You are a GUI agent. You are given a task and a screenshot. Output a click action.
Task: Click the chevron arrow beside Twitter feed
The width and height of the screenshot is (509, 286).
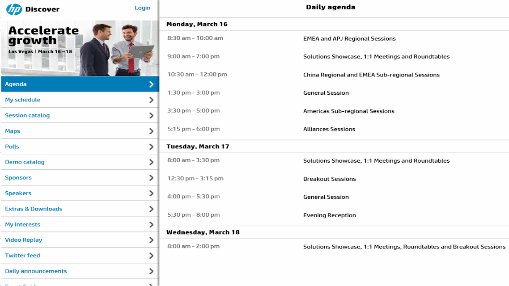click(x=151, y=256)
